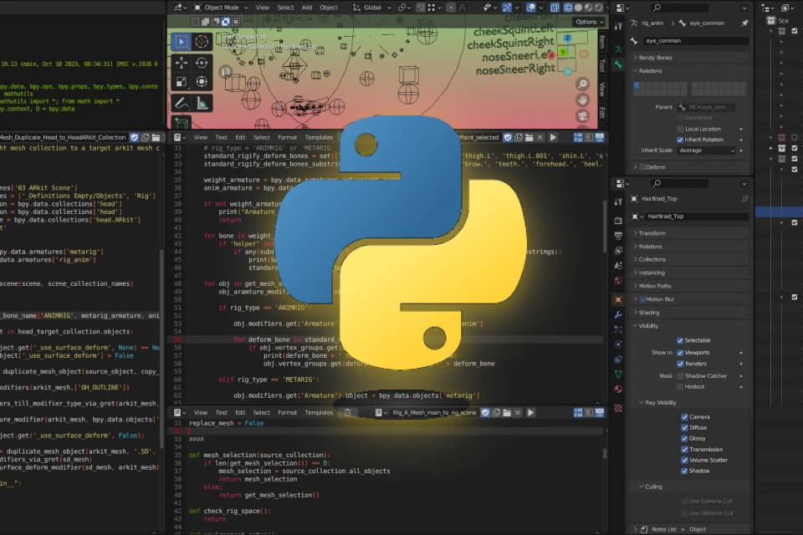Open Format menu in lower text editor
803x535 pixels.
287,413
